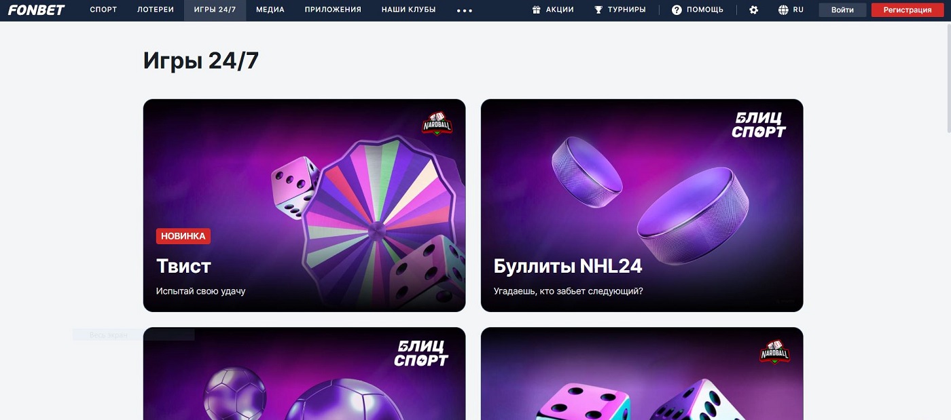
Task: Open the RU language selector
Action: [x=798, y=10]
